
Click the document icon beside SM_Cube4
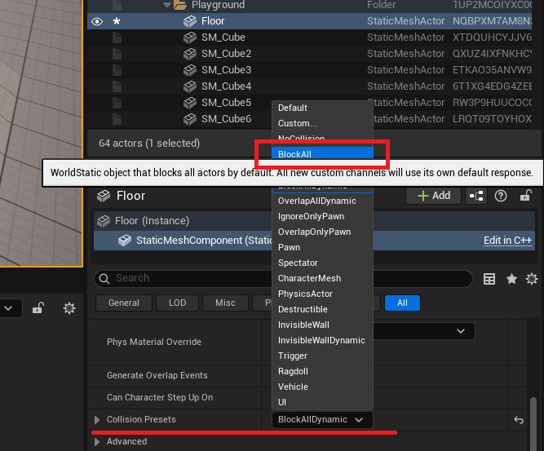(x=117, y=86)
